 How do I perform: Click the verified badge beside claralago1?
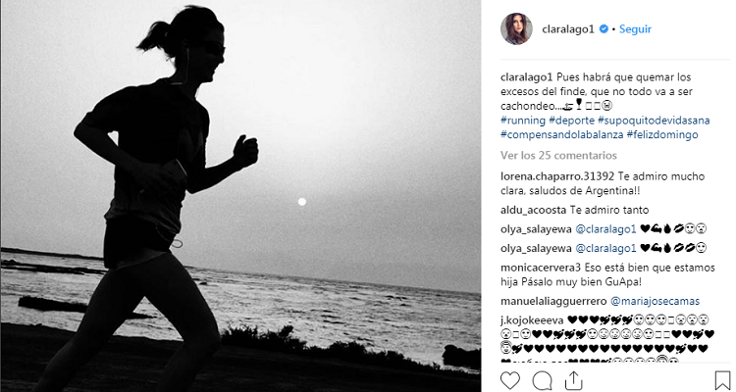tap(604, 29)
